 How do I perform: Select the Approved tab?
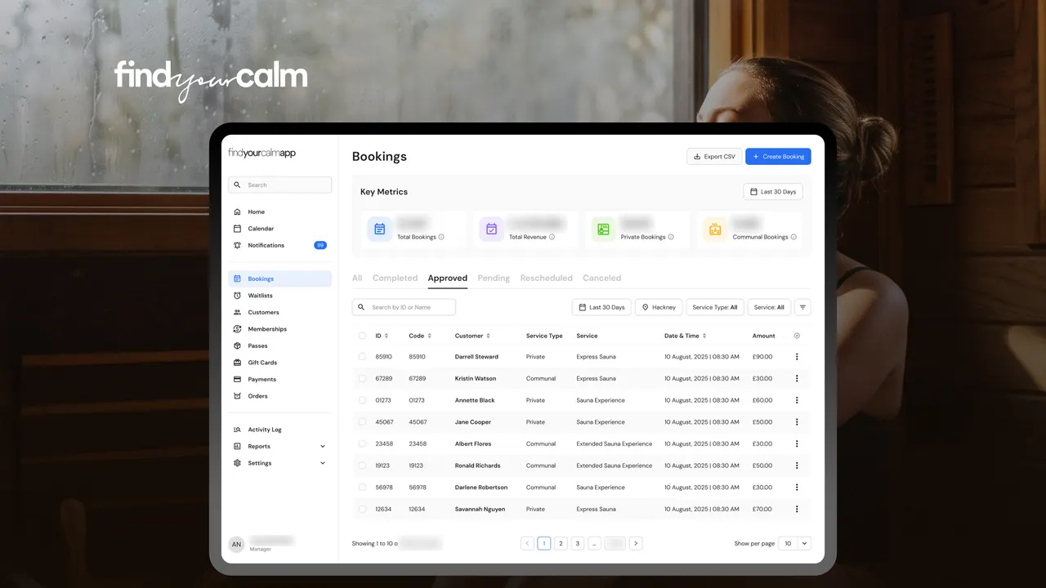(x=448, y=278)
